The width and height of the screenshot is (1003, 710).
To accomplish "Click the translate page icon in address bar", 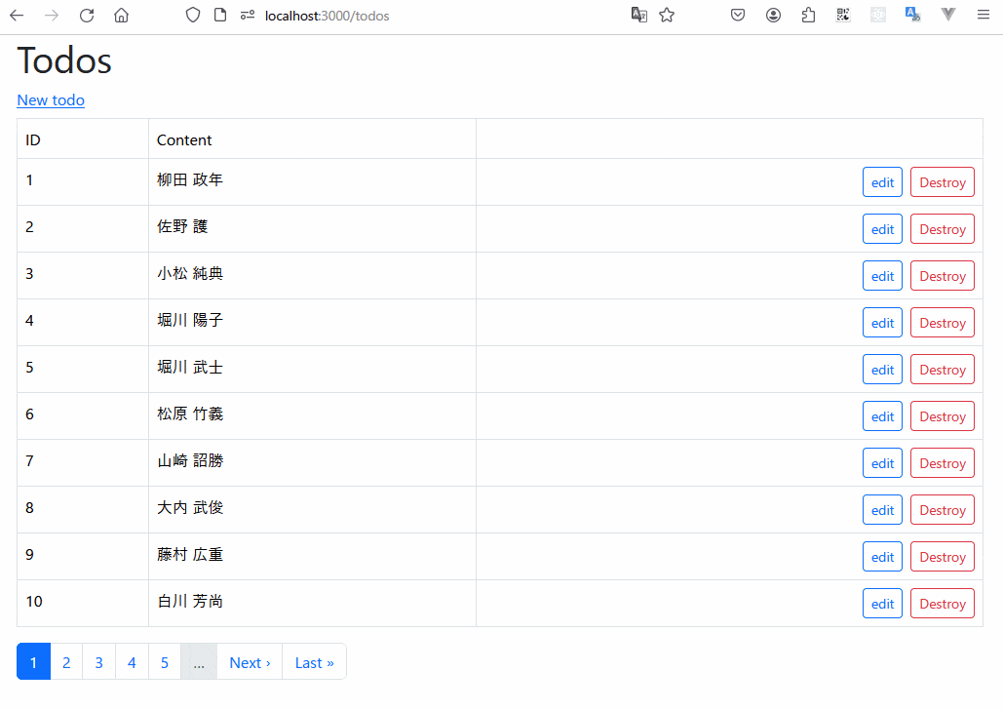I will tap(639, 16).
